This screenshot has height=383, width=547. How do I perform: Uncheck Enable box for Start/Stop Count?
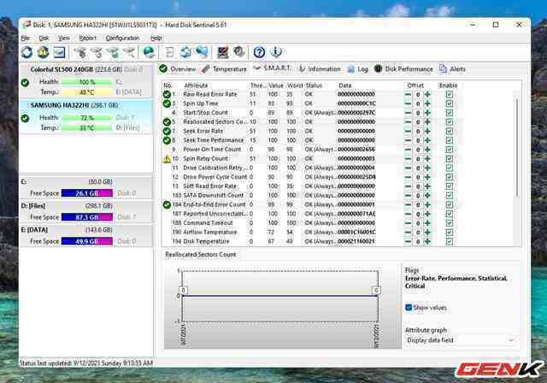click(x=450, y=113)
